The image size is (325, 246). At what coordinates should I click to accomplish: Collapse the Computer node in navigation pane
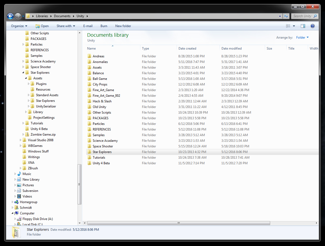13,213
